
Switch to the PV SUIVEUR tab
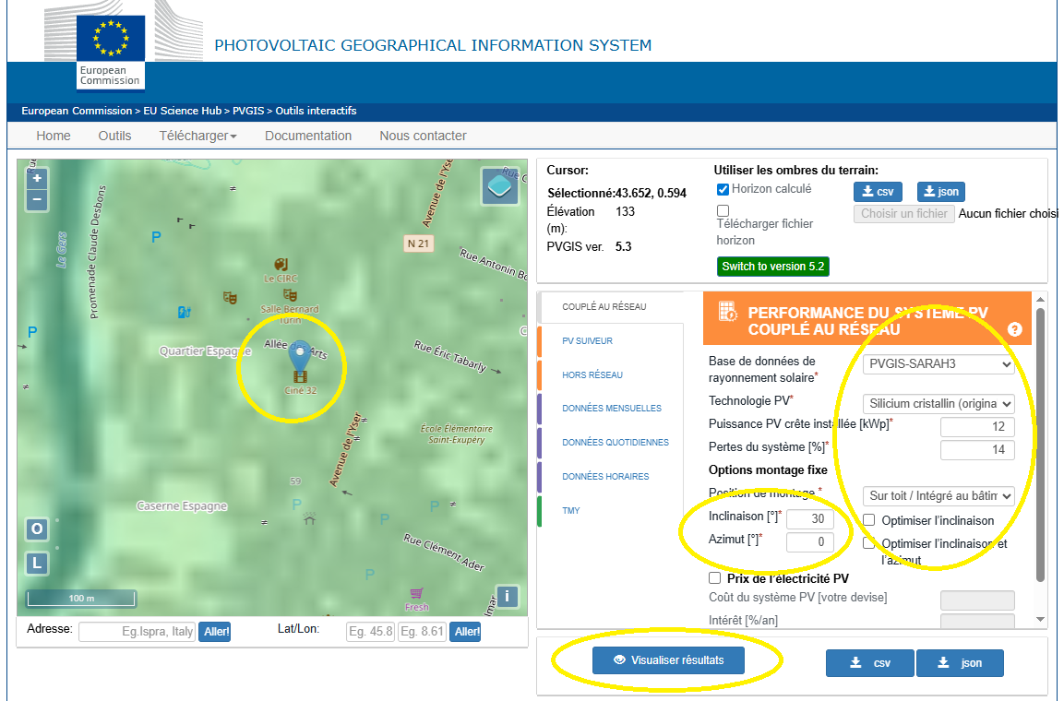[x=588, y=341]
